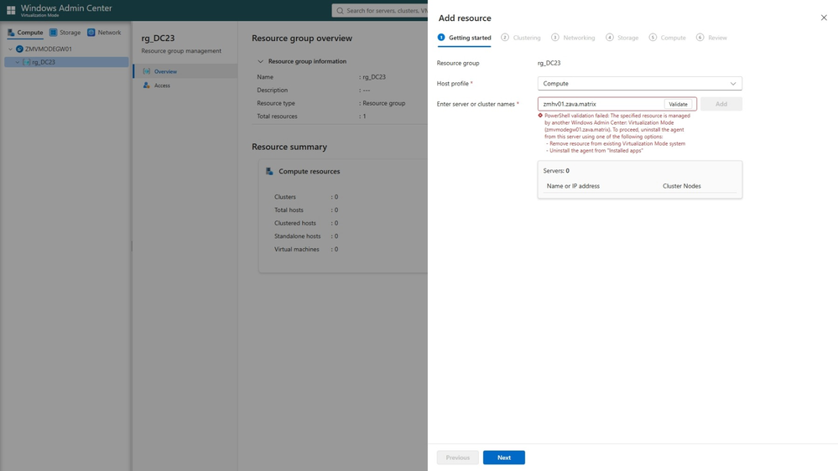838x471 pixels.
Task: Click the Clusters row label
Action: [x=285, y=197]
